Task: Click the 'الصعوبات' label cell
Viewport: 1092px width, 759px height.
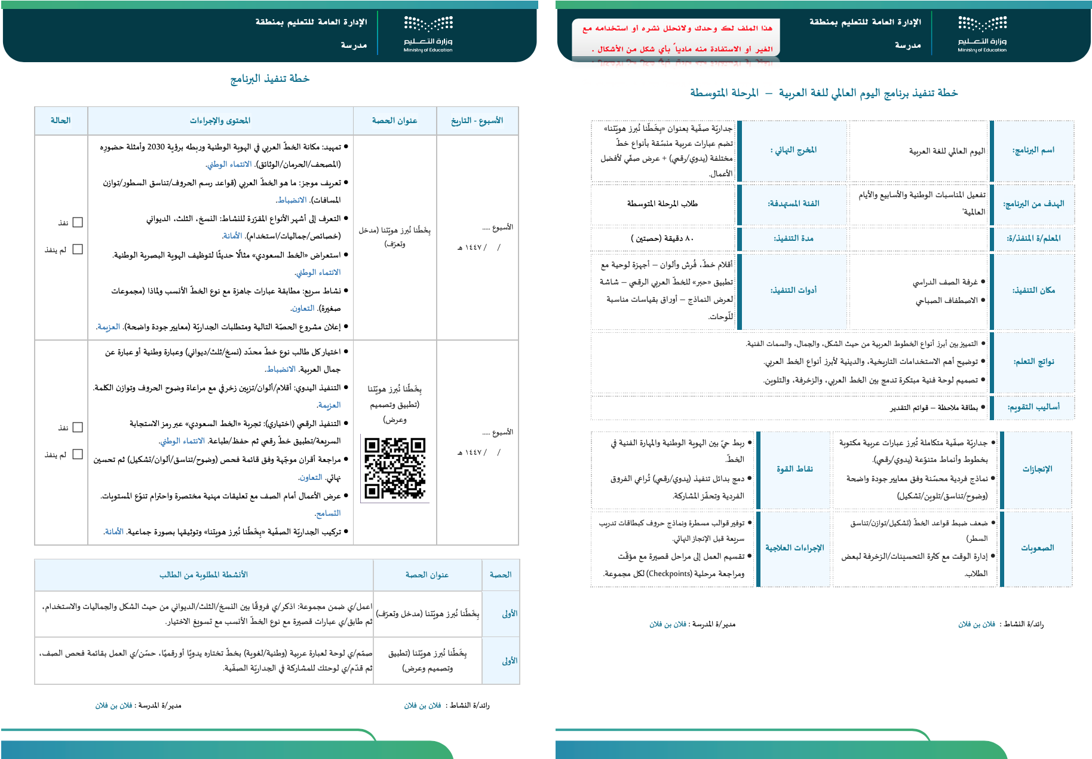Action: pyautogui.click(x=1037, y=548)
